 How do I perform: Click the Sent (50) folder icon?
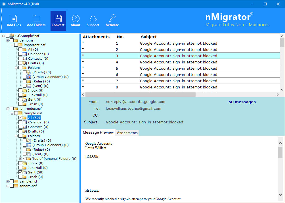coord(24,172)
